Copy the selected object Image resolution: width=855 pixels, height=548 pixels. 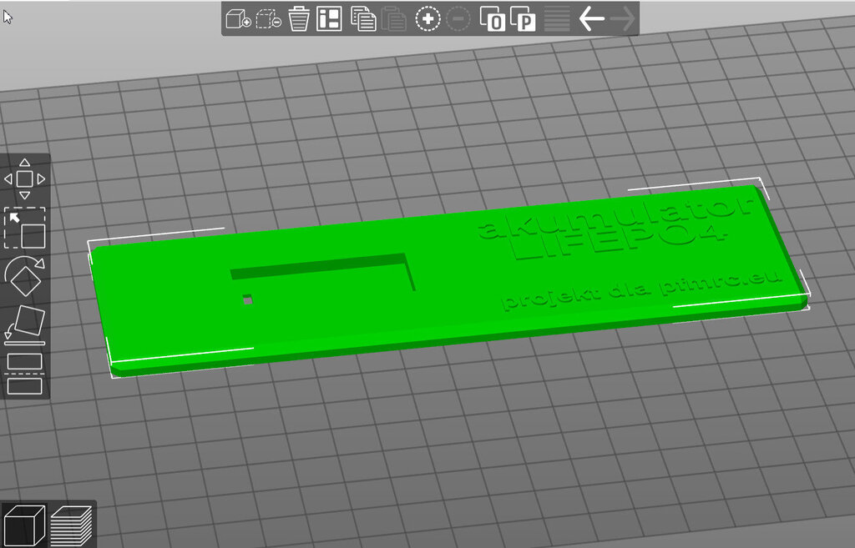[363, 19]
